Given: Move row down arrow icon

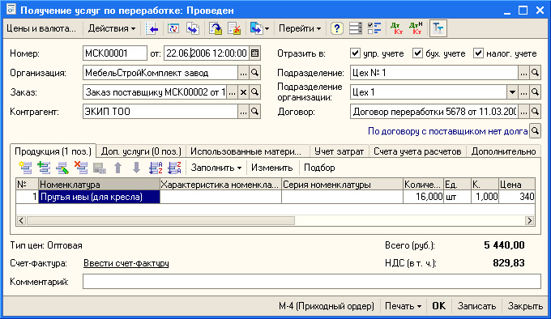Looking at the screenshot, I should click(136, 168).
